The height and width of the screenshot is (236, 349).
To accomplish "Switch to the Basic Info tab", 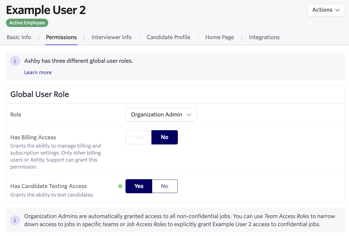I will click(x=19, y=37).
